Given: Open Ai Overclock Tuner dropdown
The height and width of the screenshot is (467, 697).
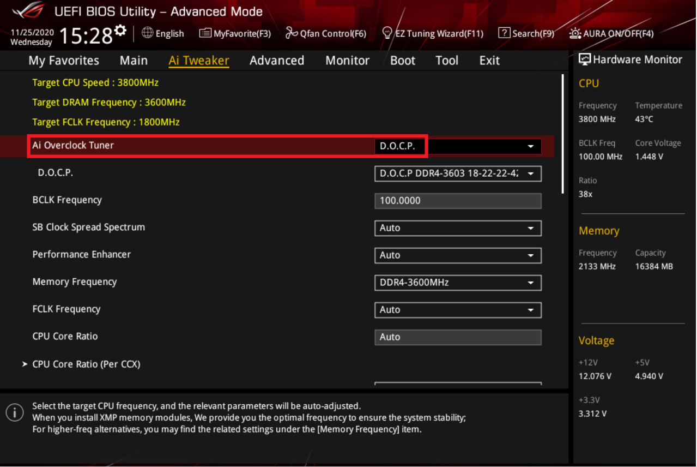Looking at the screenshot, I should point(458,146).
